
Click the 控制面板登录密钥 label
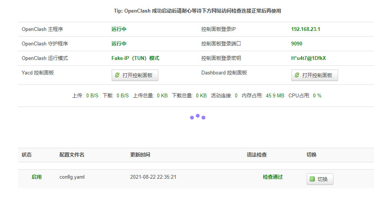point(221,58)
